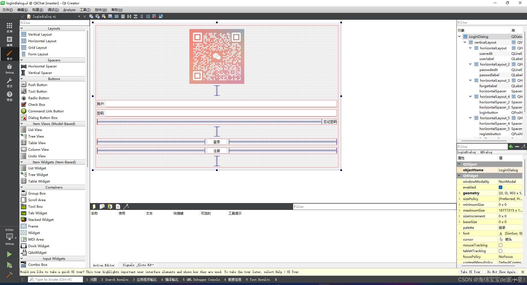Click the Adjust Size toolbar icon
The image size is (527, 285).
pyautogui.click(x=161, y=16)
